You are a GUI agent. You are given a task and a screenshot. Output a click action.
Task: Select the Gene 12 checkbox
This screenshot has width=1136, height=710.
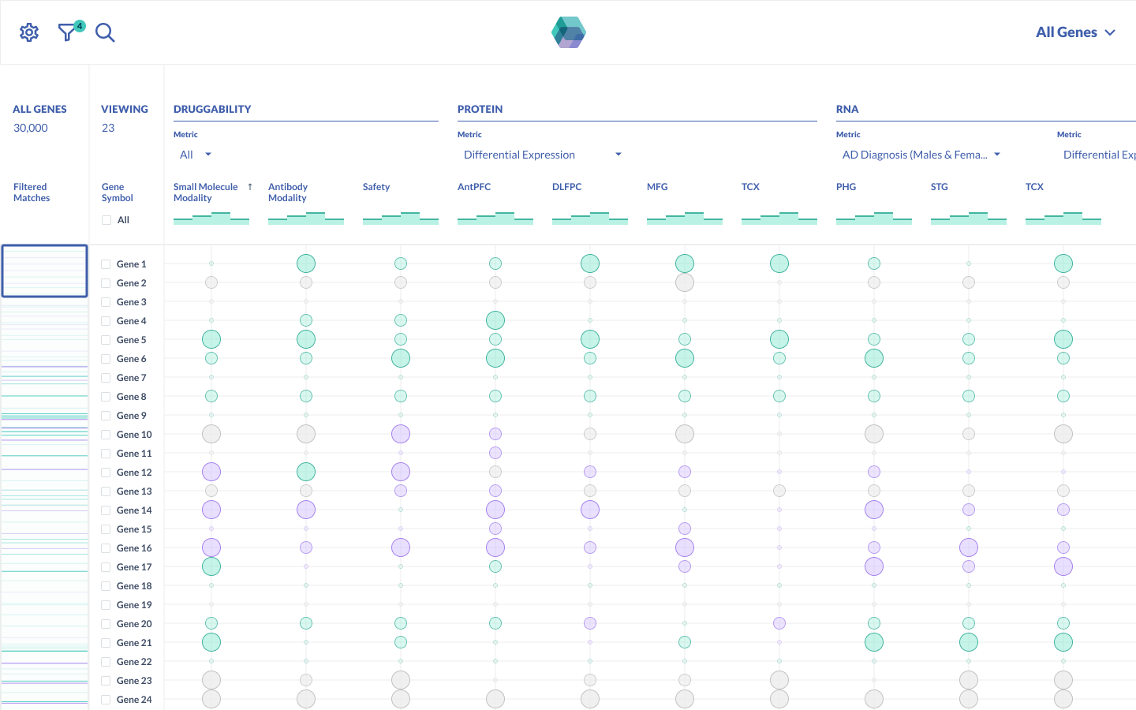click(x=106, y=473)
